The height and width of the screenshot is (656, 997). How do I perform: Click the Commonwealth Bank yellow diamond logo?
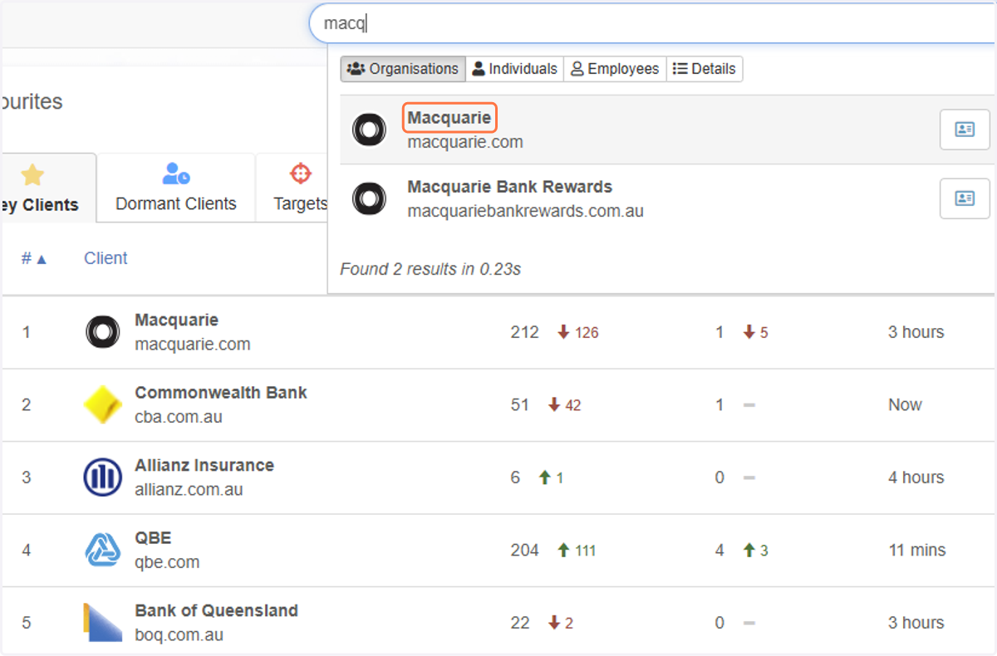point(103,405)
